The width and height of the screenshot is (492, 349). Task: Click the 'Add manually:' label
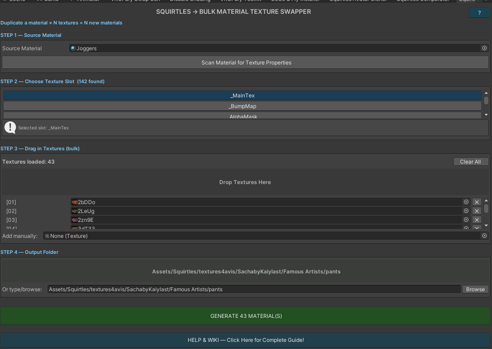click(20, 236)
